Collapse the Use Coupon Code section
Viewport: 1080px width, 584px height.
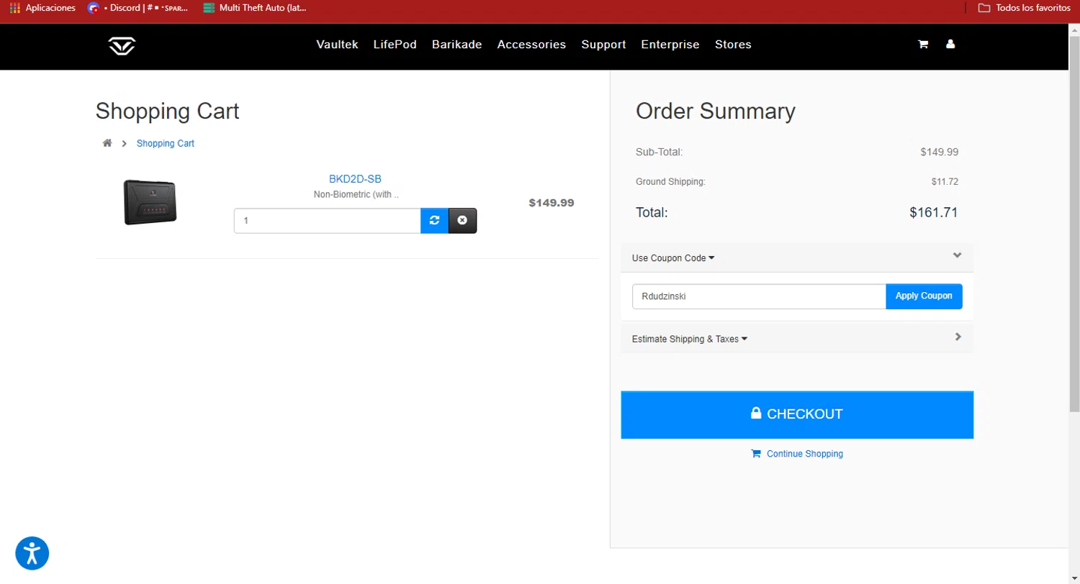pyautogui.click(x=673, y=258)
